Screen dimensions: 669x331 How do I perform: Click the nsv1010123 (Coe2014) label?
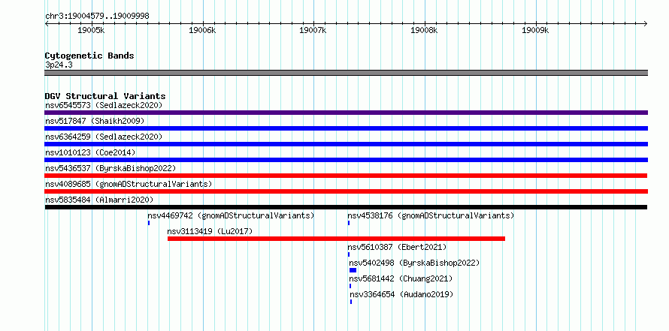(x=90, y=152)
